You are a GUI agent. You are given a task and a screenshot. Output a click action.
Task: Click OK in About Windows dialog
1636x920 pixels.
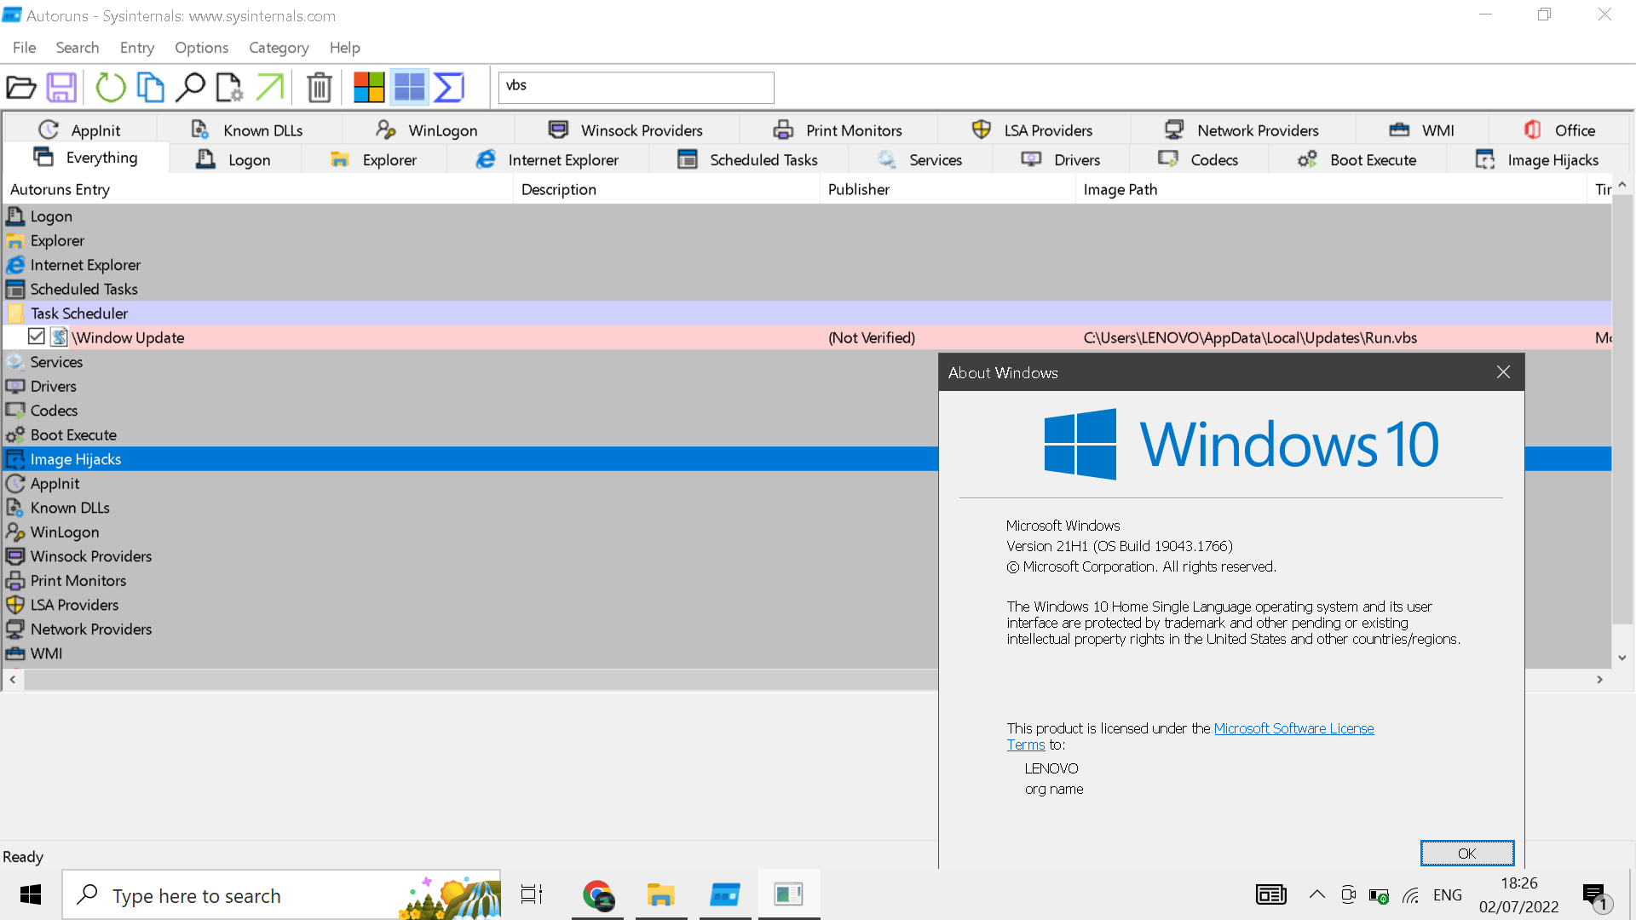(1466, 853)
